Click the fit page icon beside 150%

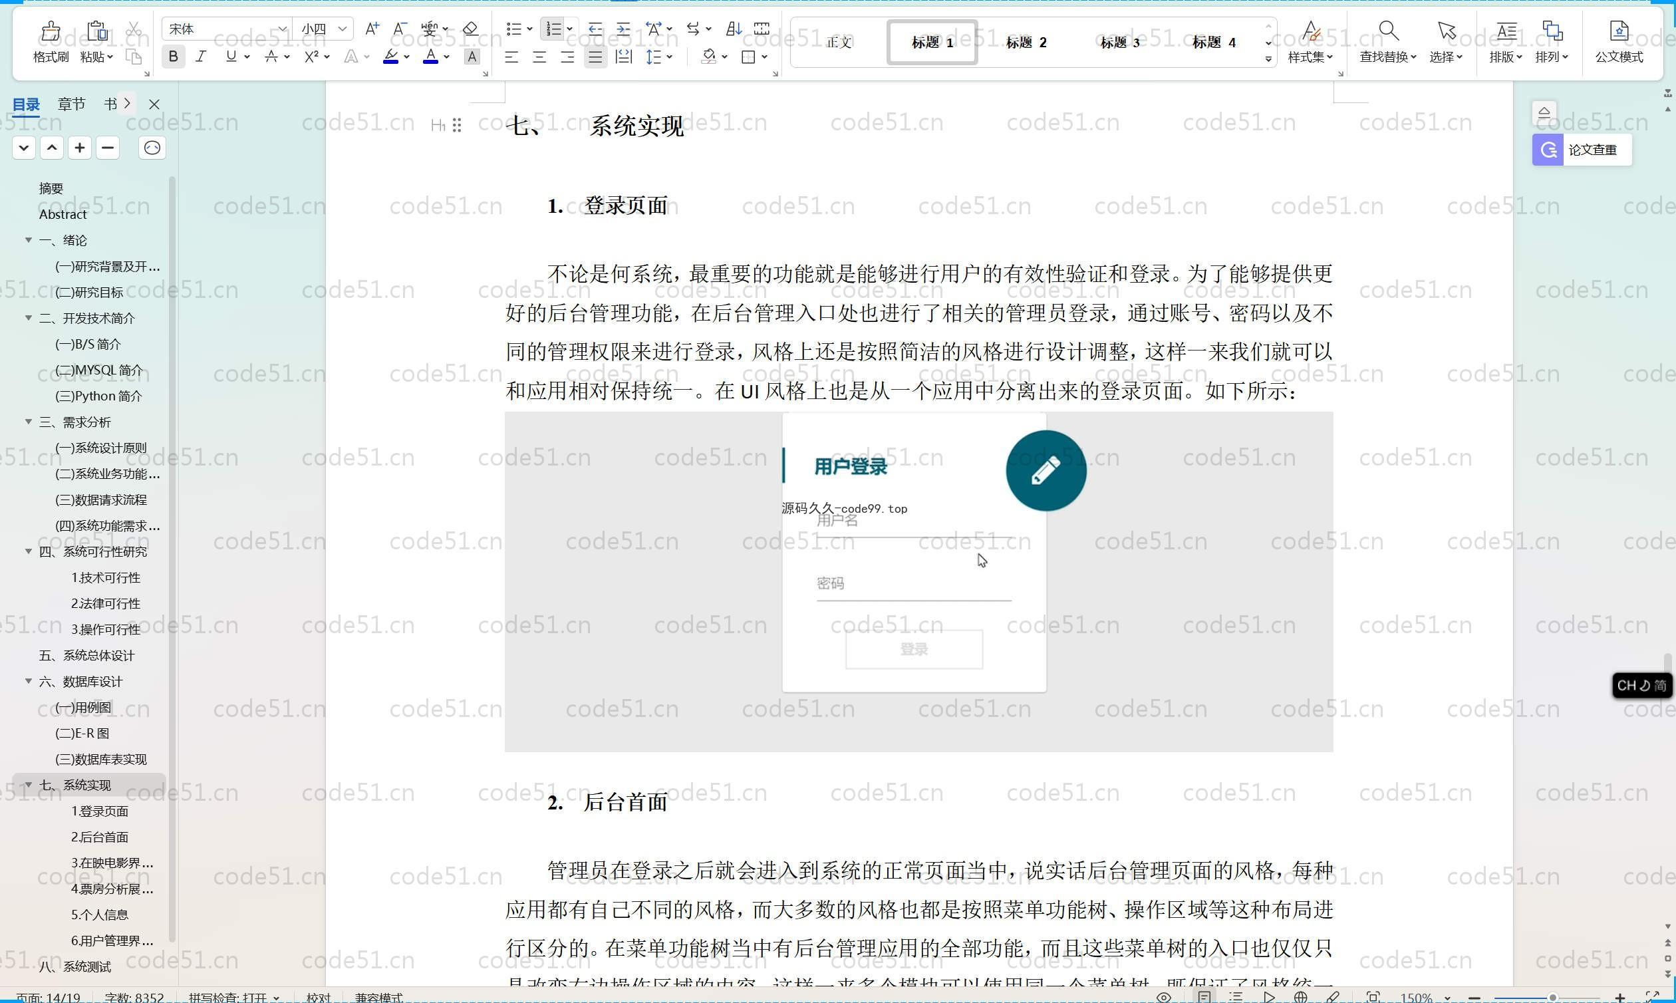pyautogui.click(x=1373, y=997)
